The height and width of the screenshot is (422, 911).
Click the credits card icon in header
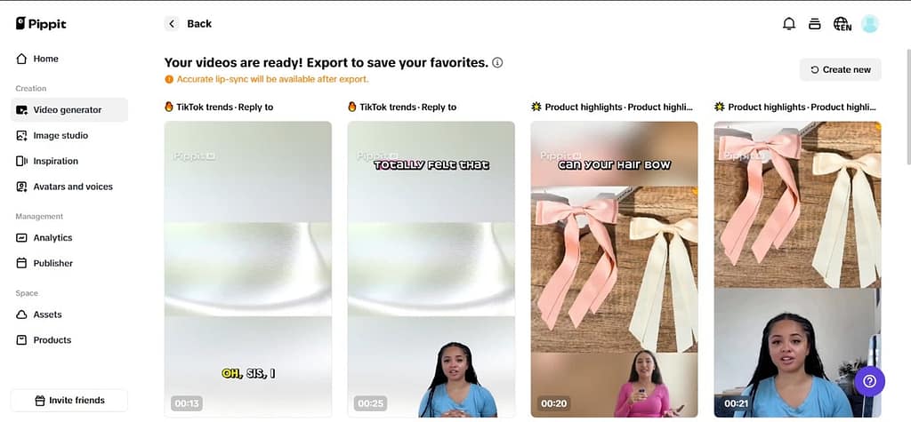point(815,24)
